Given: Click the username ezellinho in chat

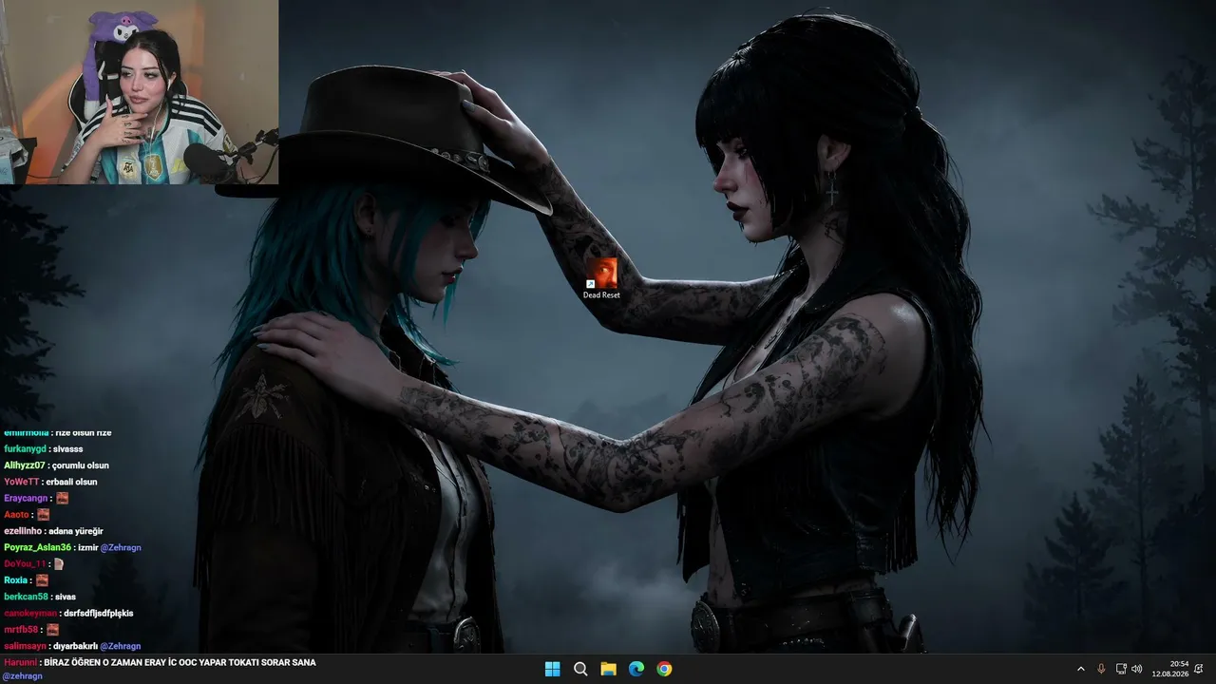Looking at the screenshot, I should [24, 531].
